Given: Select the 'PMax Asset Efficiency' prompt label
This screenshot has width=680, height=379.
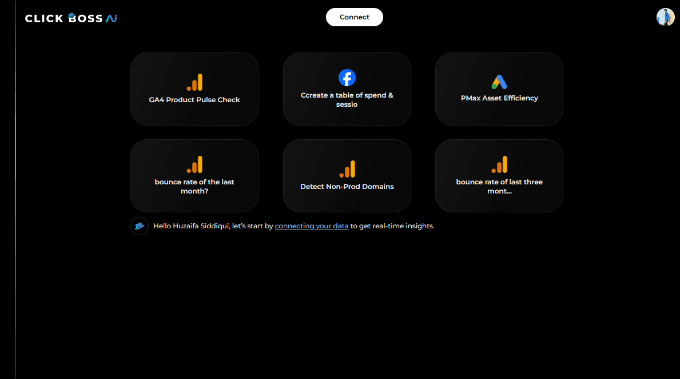Looking at the screenshot, I should tap(499, 98).
